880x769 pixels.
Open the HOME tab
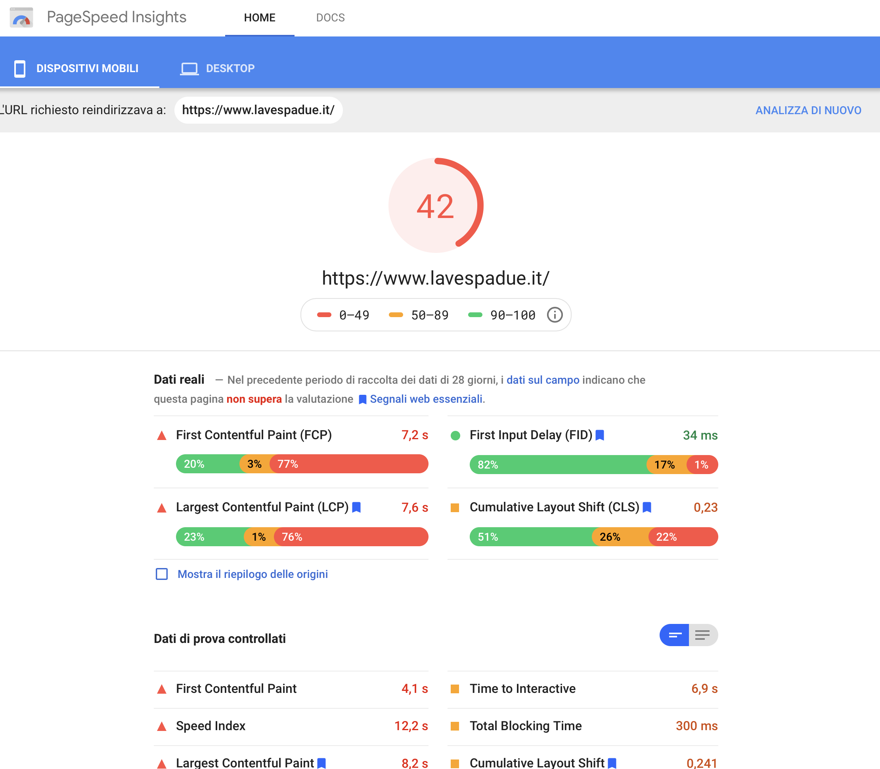(x=260, y=17)
